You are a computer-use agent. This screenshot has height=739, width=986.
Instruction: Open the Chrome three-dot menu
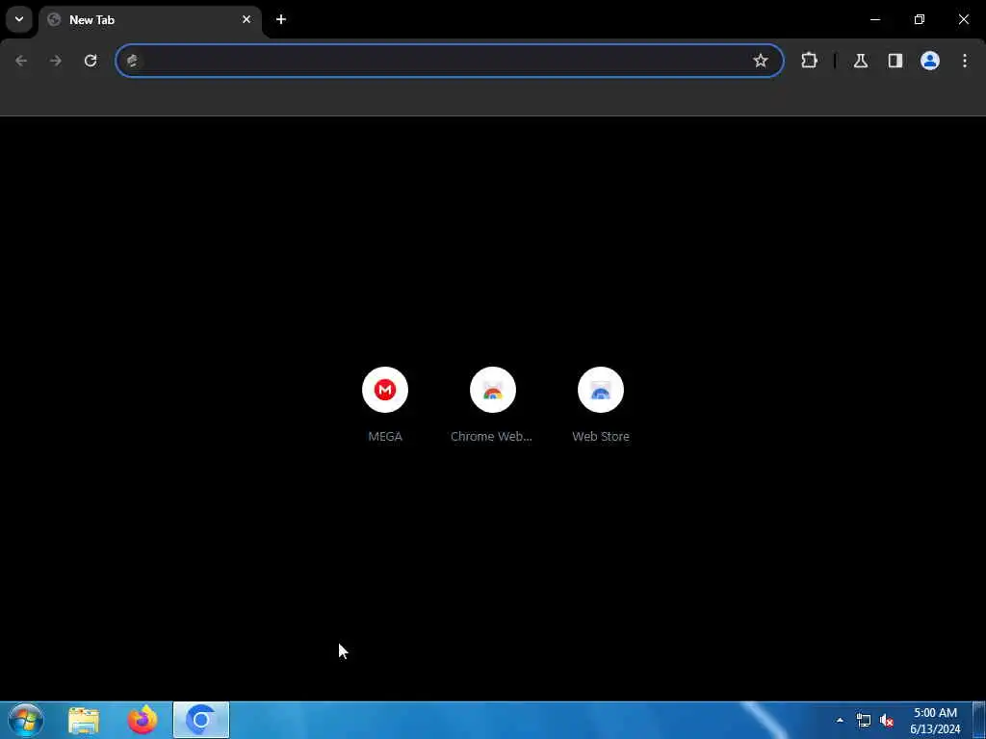964,61
